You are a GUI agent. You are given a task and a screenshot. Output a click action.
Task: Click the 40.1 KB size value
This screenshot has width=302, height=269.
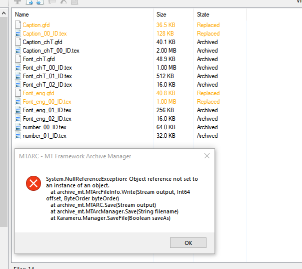(x=165, y=42)
